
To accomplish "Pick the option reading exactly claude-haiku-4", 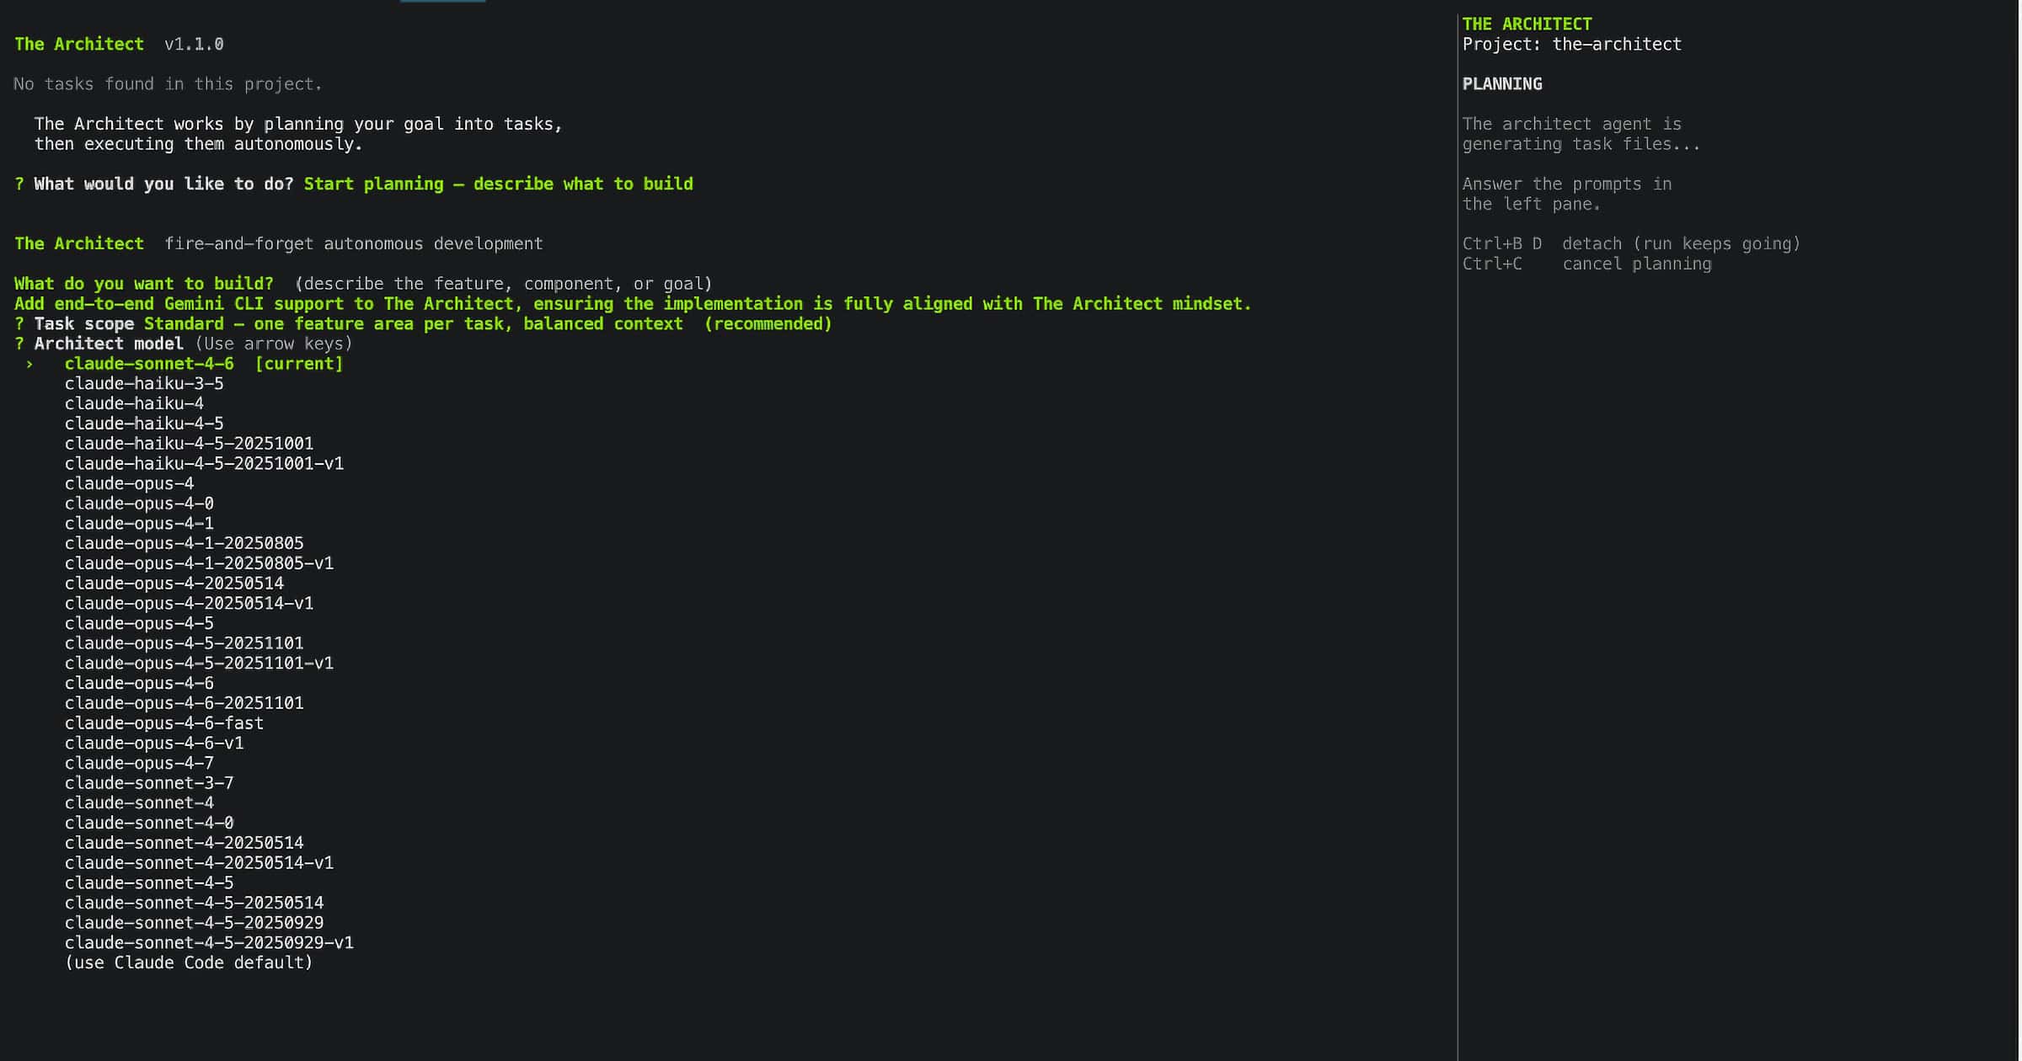I will click(134, 404).
